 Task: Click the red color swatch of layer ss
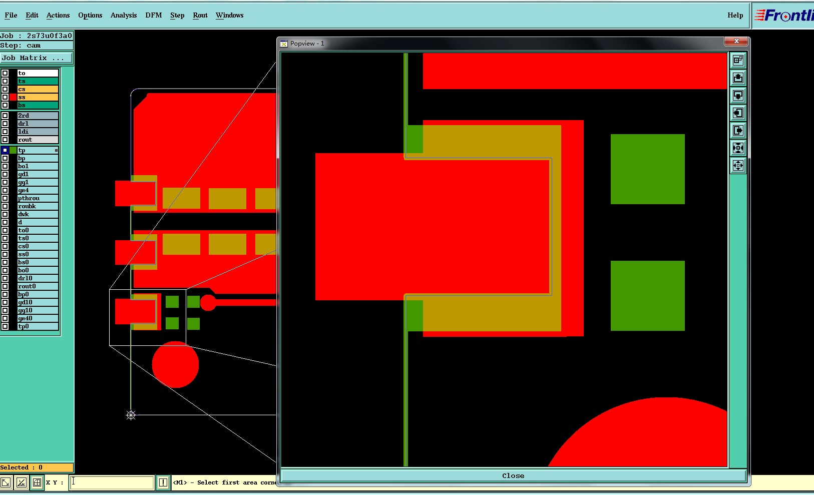point(13,97)
